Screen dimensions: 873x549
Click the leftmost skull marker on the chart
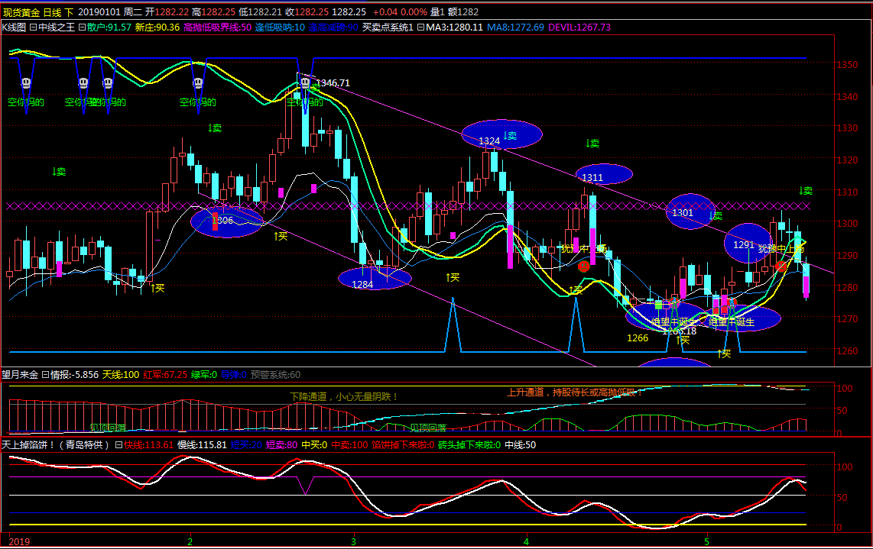(25, 82)
